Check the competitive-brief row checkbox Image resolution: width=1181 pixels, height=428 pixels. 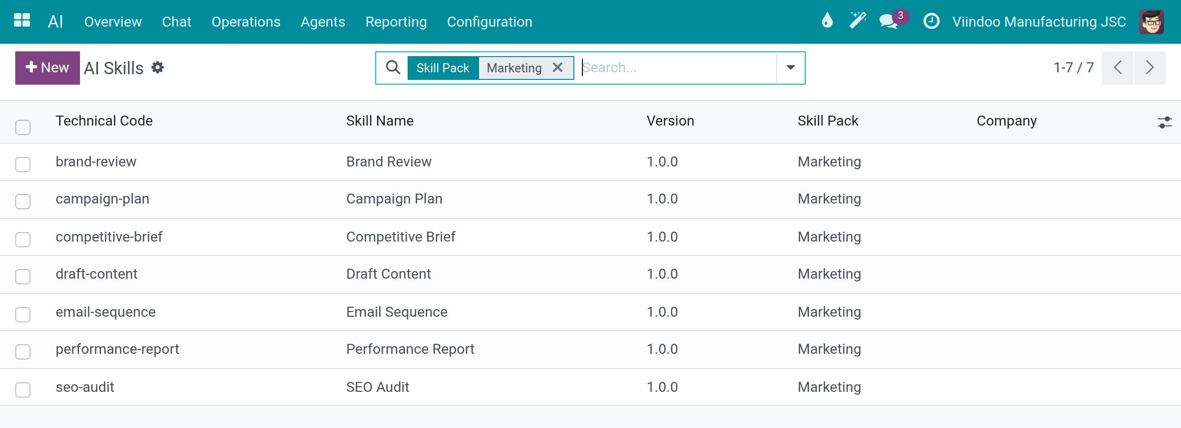pyautogui.click(x=23, y=239)
